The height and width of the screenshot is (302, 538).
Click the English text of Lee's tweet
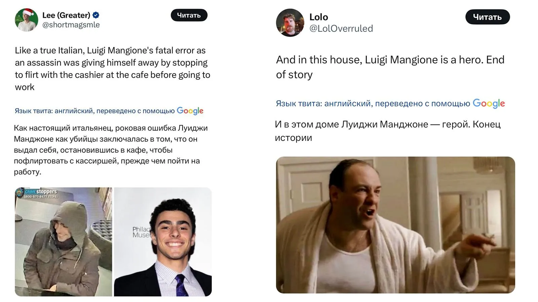pyautogui.click(x=113, y=69)
